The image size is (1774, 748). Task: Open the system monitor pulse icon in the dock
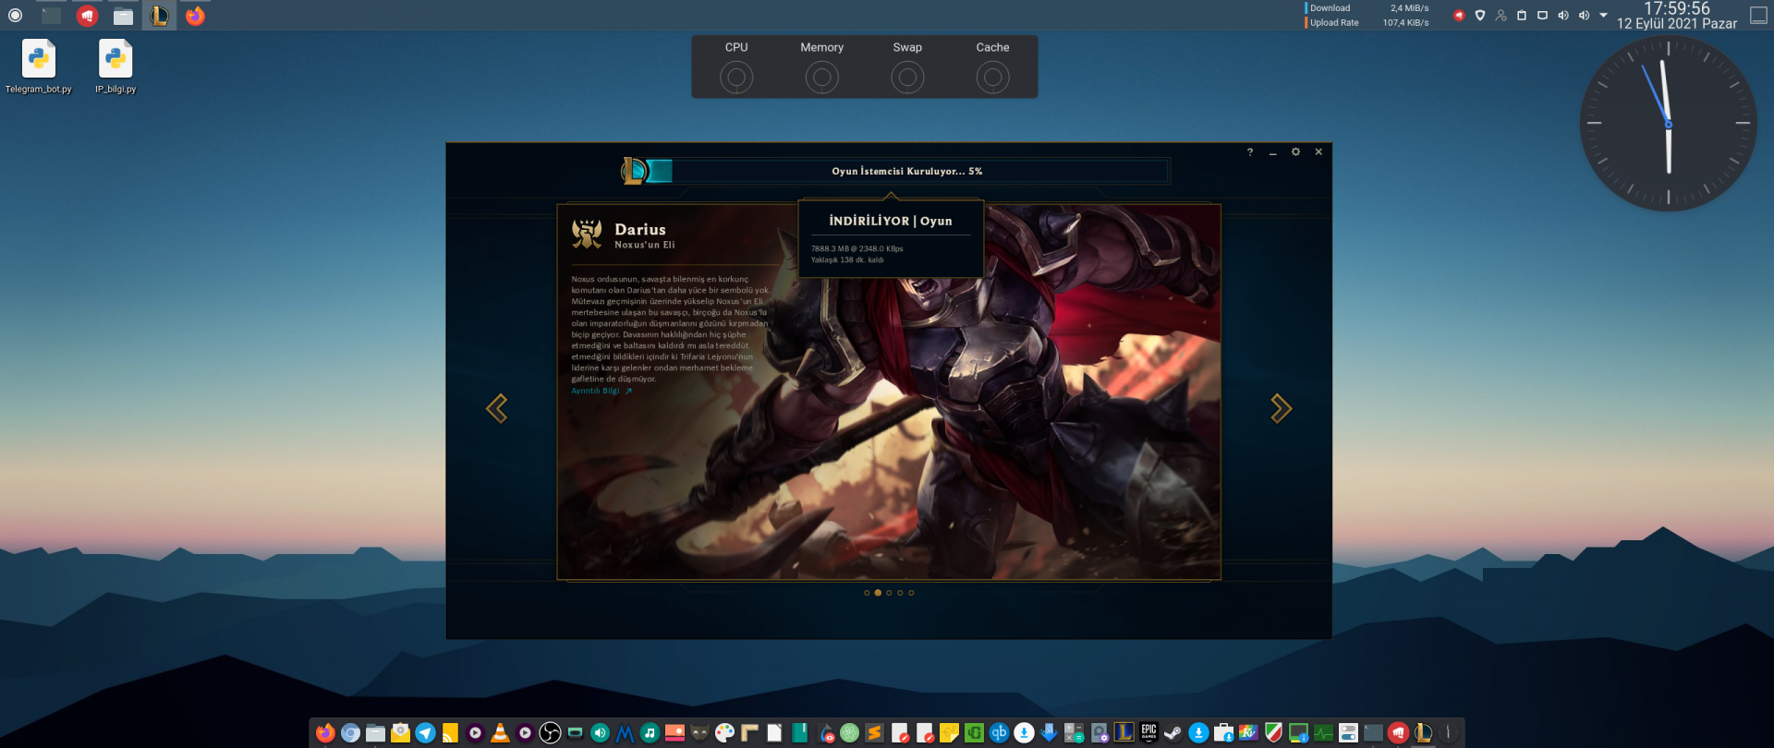(1323, 733)
